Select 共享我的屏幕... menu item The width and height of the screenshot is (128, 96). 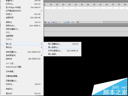(22, 76)
